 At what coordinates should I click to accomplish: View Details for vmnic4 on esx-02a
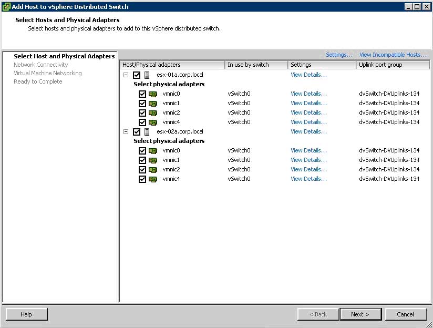pyautogui.click(x=308, y=179)
